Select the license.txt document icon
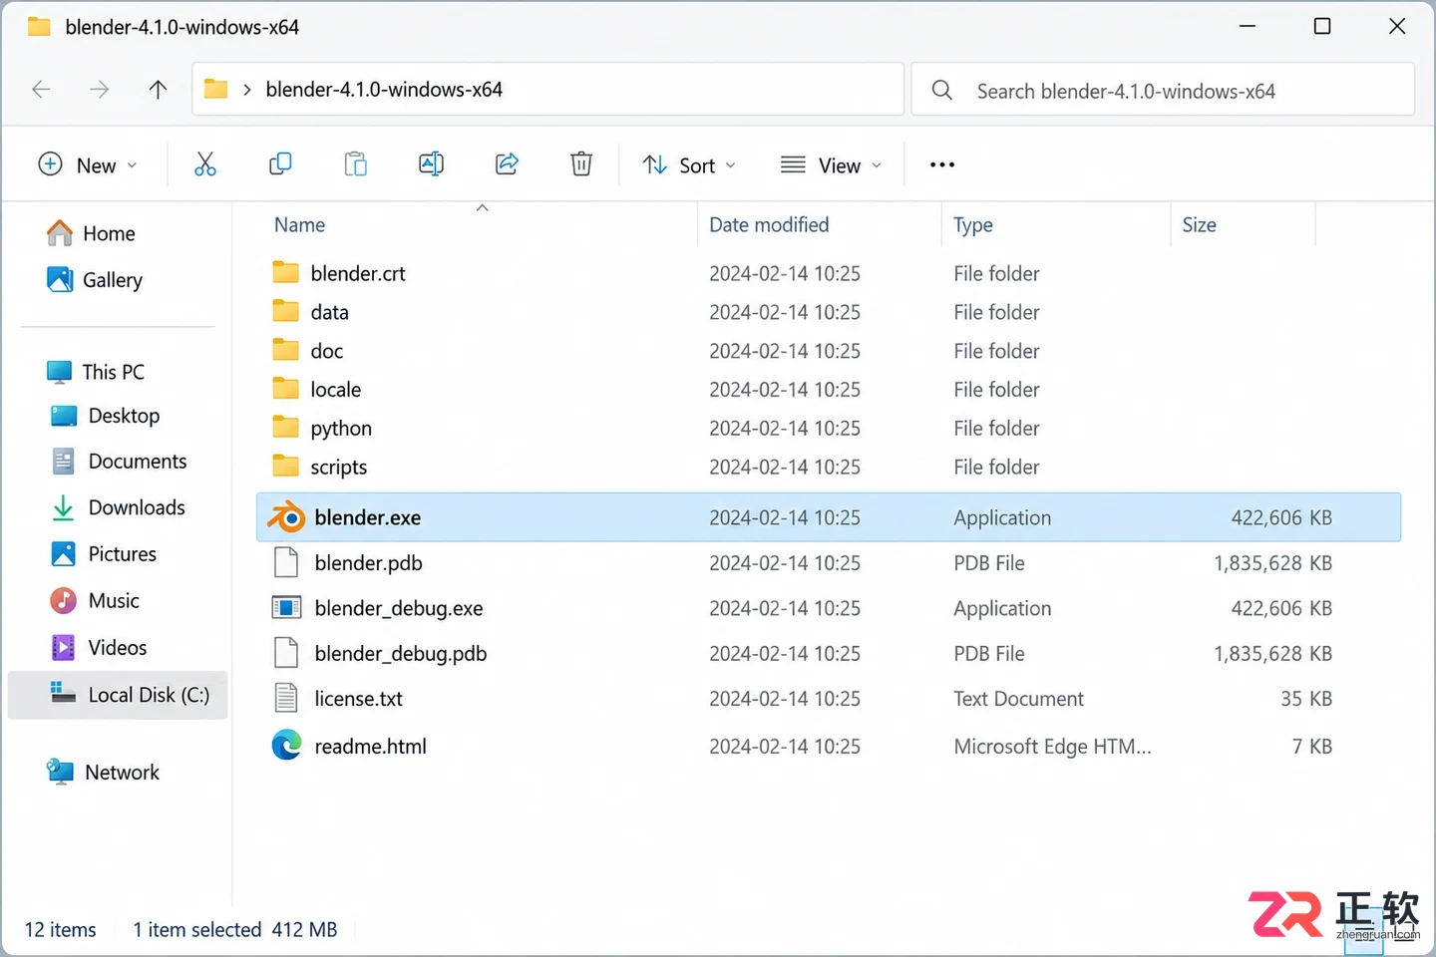This screenshot has height=957, width=1436. 286,699
